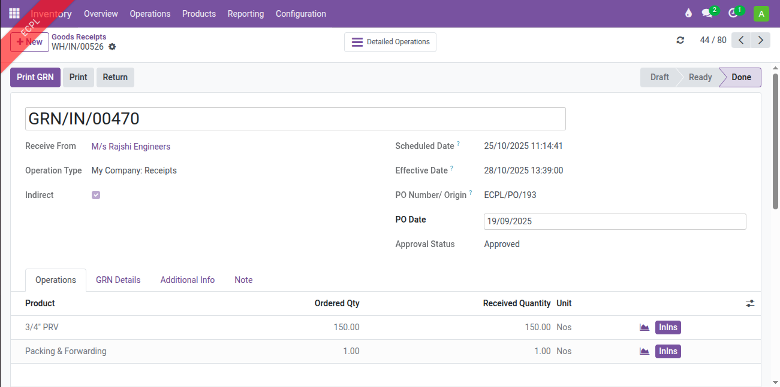Expand the Reporting menu
Viewport: 780px width, 387px height.
point(245,14)
